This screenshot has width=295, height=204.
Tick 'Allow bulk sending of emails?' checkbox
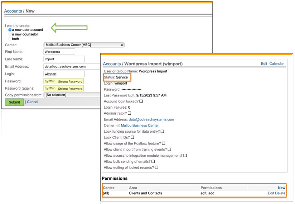(x=153, y=161)
